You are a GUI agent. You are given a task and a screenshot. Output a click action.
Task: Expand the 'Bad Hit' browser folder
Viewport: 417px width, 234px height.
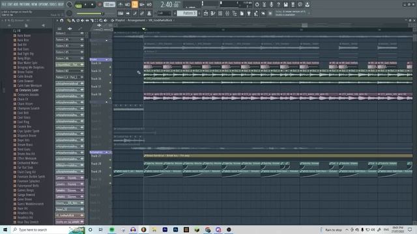(x=22, y=45)
